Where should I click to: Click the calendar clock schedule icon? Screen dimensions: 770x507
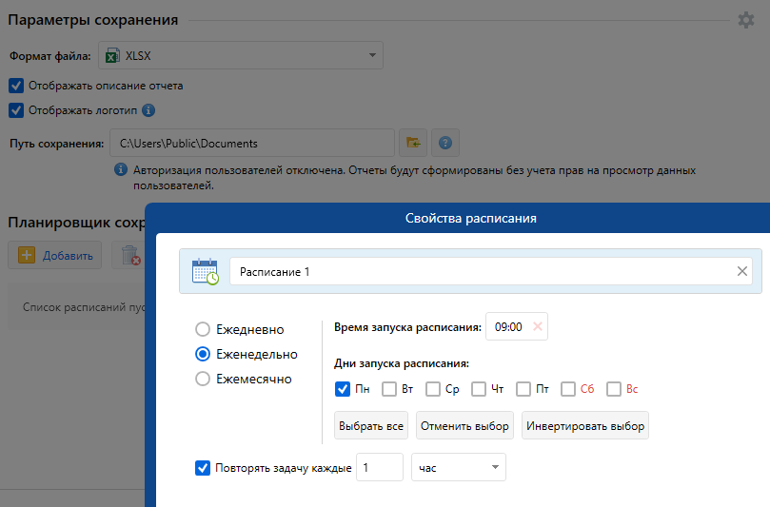(205, 271)
